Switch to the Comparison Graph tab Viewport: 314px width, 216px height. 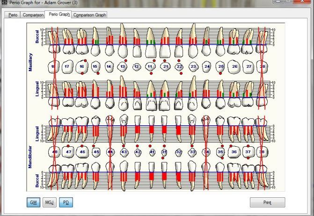pyautogui.click(x=90, y=15)
